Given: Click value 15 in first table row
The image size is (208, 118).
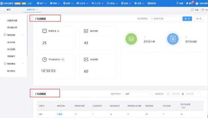Looking at the screenshot, I should pyautogui.click(x=76, y=114).
